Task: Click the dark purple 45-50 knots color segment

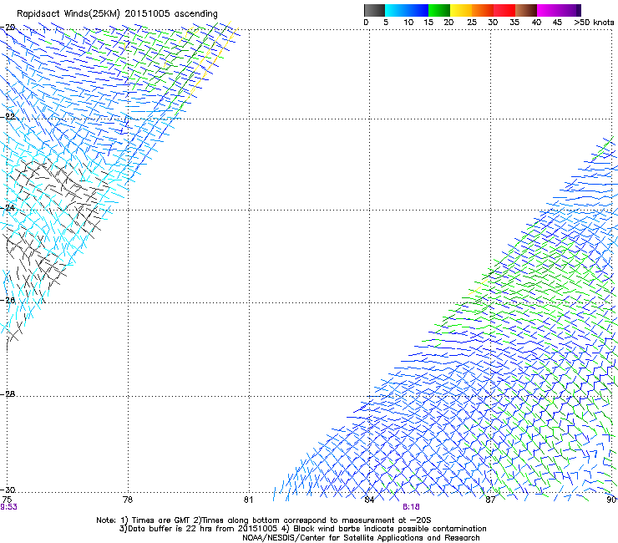Action: (570, 10)
